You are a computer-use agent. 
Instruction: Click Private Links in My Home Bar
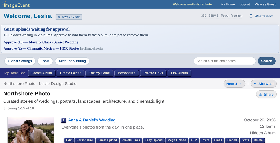tap(153, 73)
